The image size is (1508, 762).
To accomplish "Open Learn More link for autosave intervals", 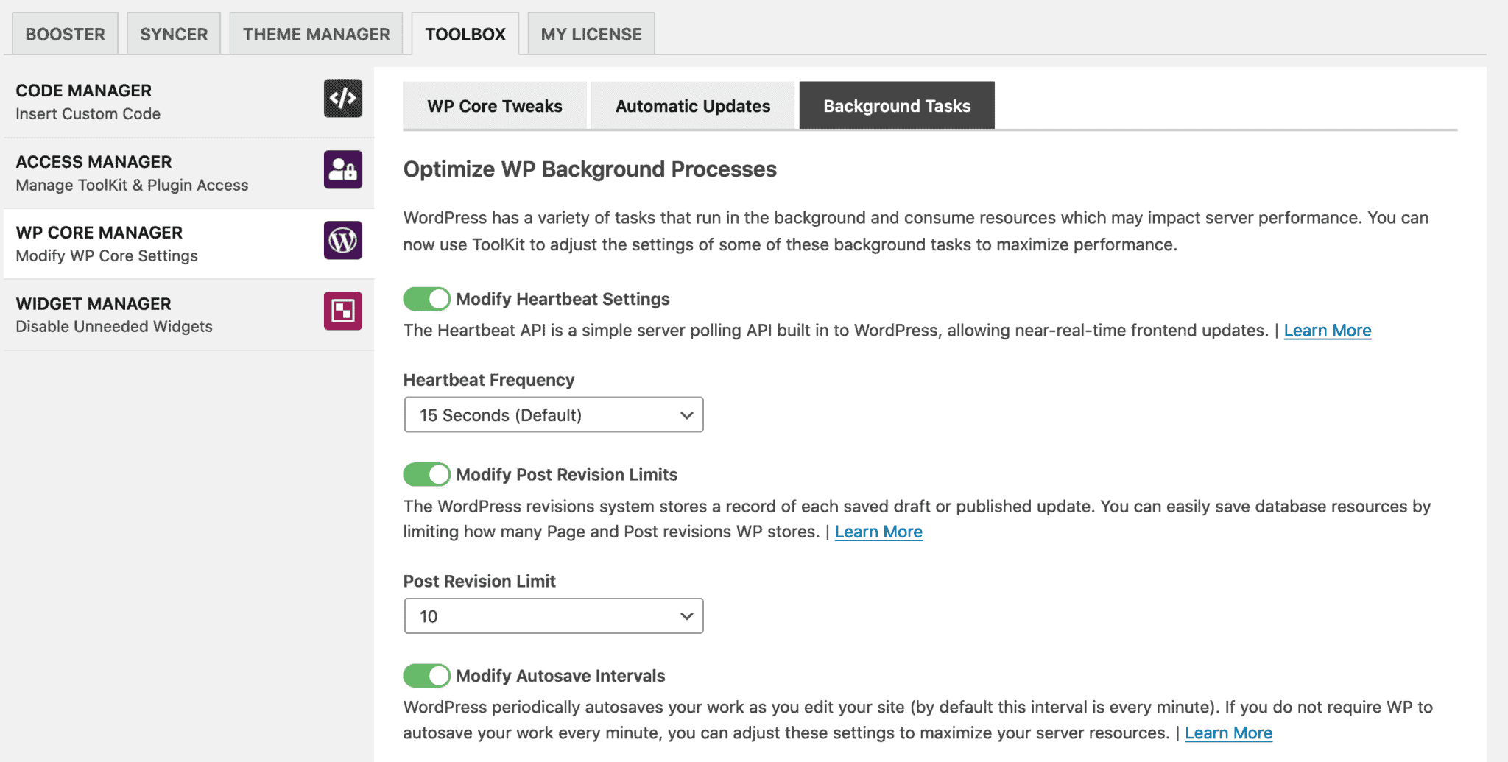I will tap(1228, 733).
